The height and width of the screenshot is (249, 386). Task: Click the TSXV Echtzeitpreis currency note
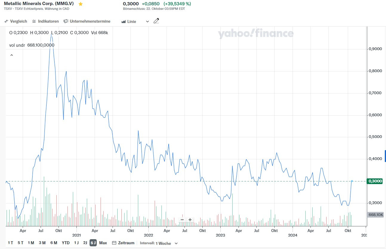(x=36, y=9)
